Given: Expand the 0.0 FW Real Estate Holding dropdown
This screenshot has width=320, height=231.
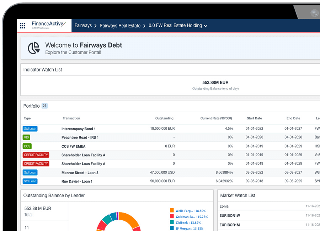Looking at the screenshot, I should pos(206,26).
